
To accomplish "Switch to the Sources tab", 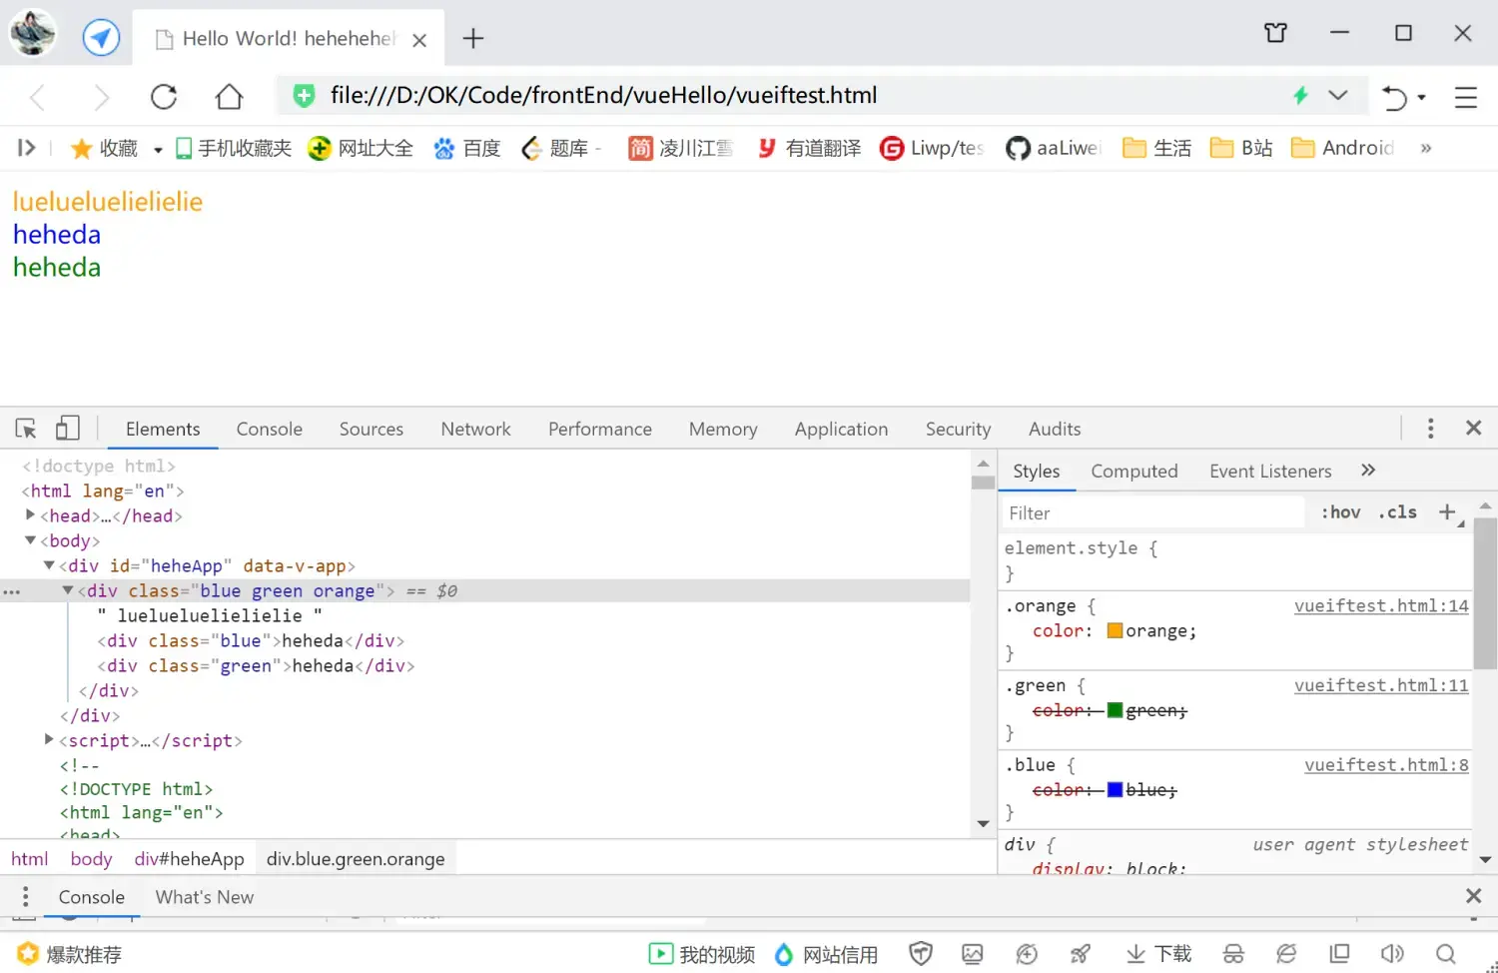I will [372, 429].
